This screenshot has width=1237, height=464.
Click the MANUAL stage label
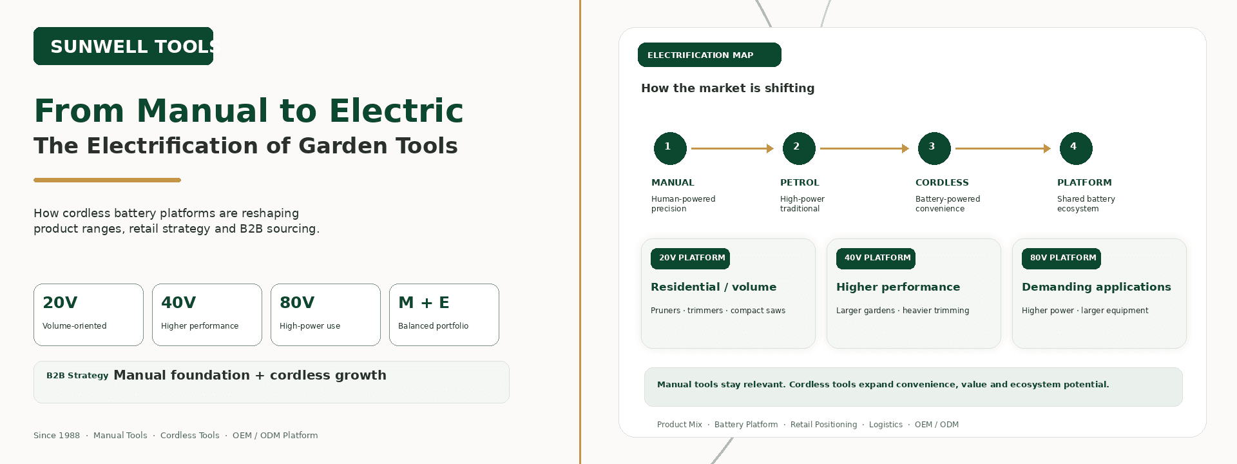point(673,182)
